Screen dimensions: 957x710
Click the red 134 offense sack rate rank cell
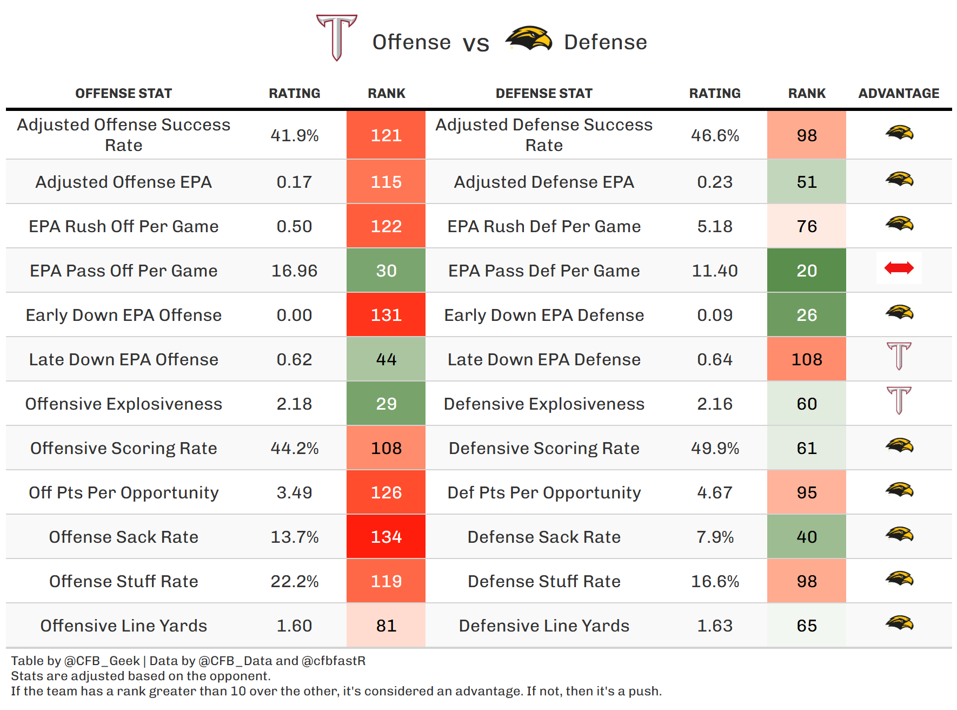[x=386, y=537]
